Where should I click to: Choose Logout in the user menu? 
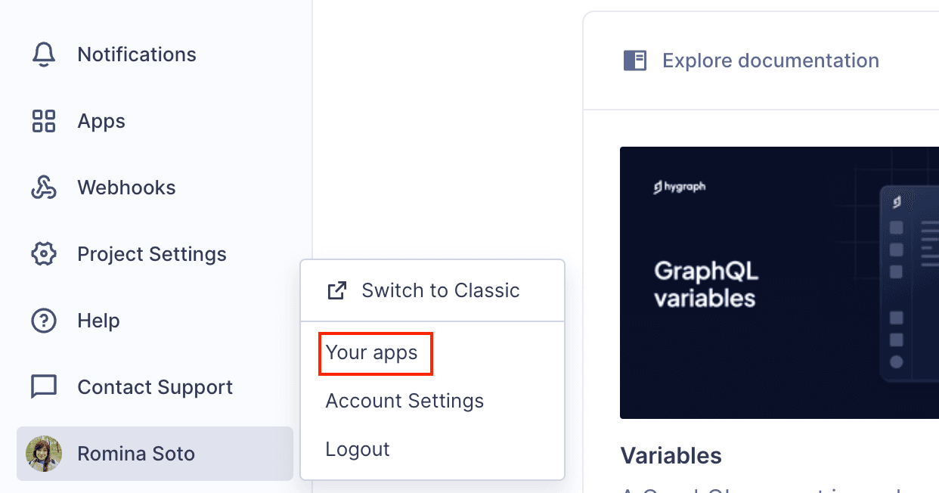358,449
